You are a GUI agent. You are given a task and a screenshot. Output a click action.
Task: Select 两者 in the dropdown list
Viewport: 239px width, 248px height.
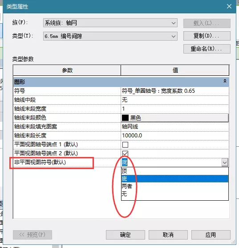point(175,186)
